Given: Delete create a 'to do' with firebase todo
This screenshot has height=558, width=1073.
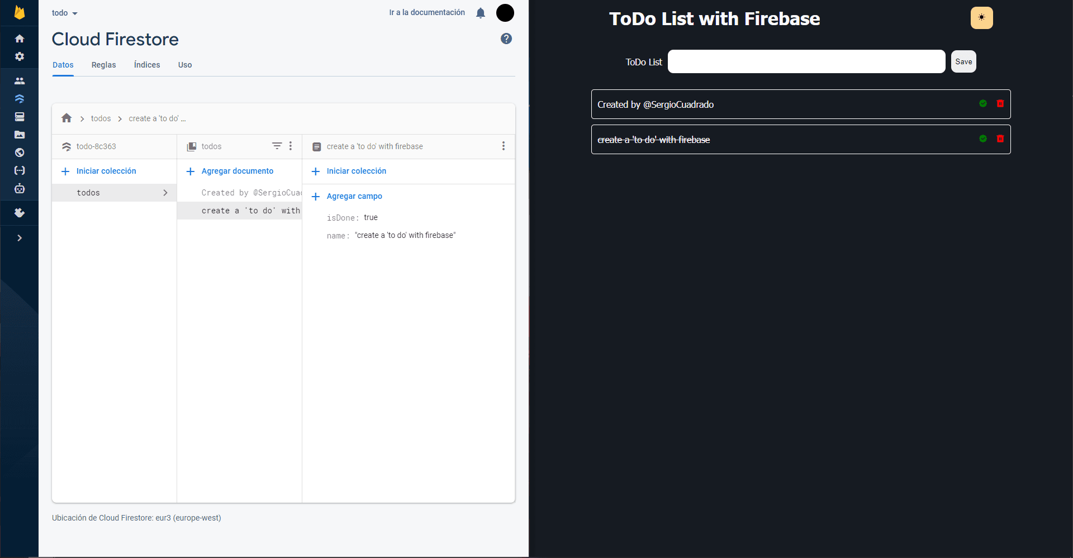Looking at the screenshot, I should tap(1000, 139).
